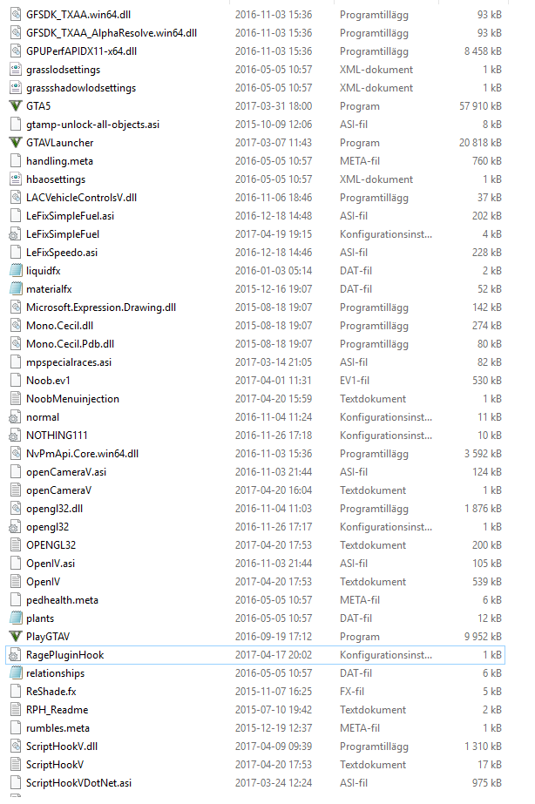535x804 pixels.
Task: Click the date 2015-10-09 12:06
Action: coord(274,125)
